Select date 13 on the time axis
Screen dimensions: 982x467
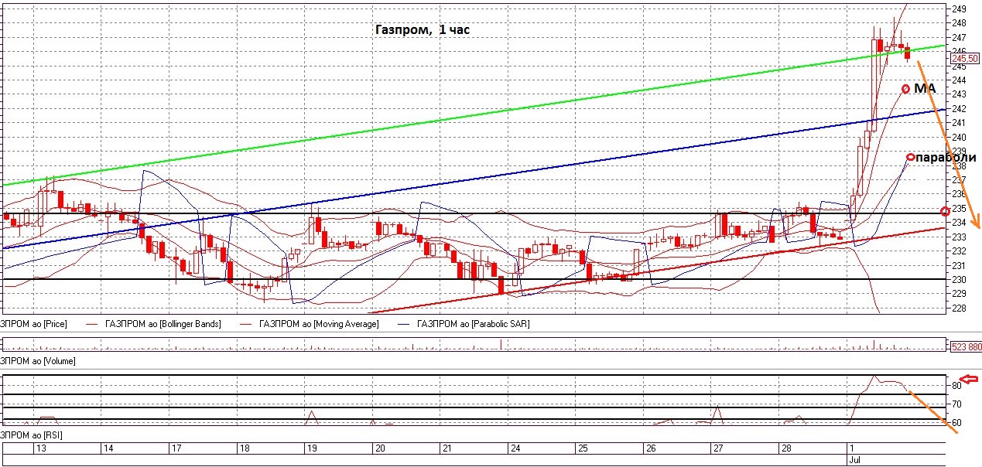[x=42, y=448]
